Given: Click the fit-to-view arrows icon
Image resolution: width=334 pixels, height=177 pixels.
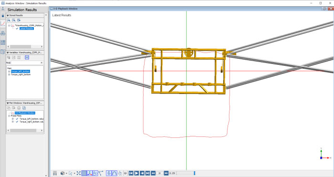Looking at the screenshot, I should tap(79, 173).
